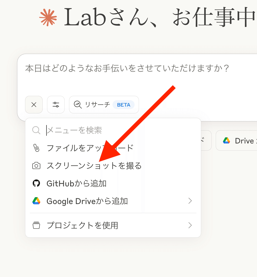Click the magnifier icon in the menu search
Viewport: 257px width, 277px height.
tap(36, 130)
